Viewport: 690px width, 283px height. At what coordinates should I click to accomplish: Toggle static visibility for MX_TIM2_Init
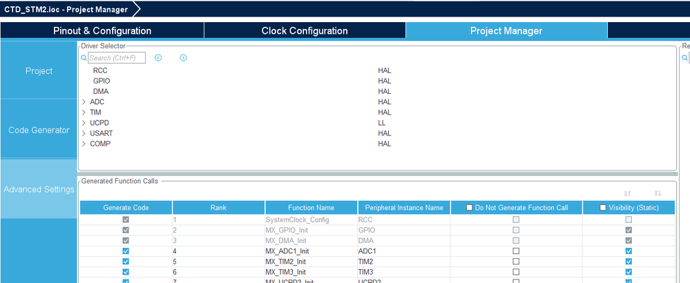629,262
